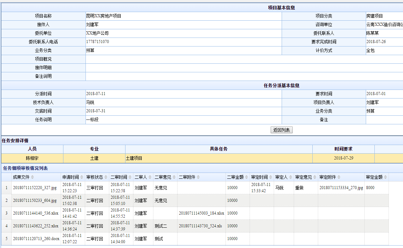The image size is (403, 248).
Task: Open result file 20180711144140_536.xlsx
Action: tap(36, 213)
